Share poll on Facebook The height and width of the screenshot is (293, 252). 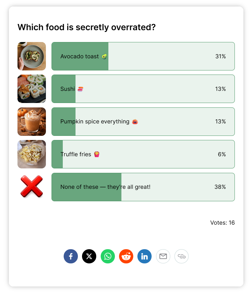(x=71, y=256)
